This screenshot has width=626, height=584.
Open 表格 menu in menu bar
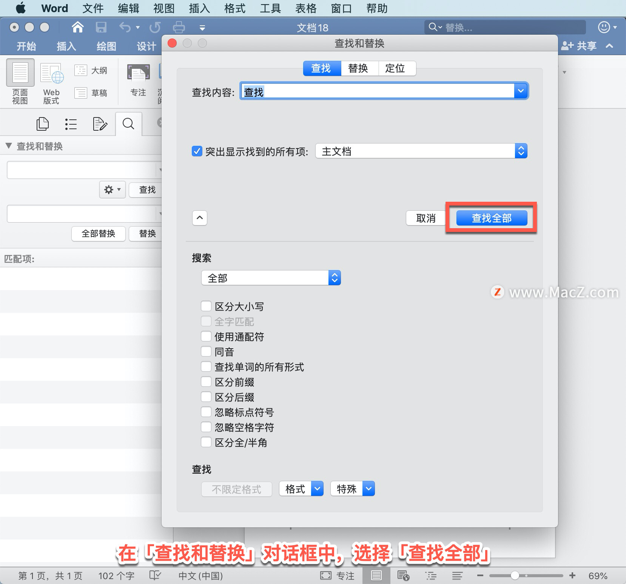(x=306, y=8)
